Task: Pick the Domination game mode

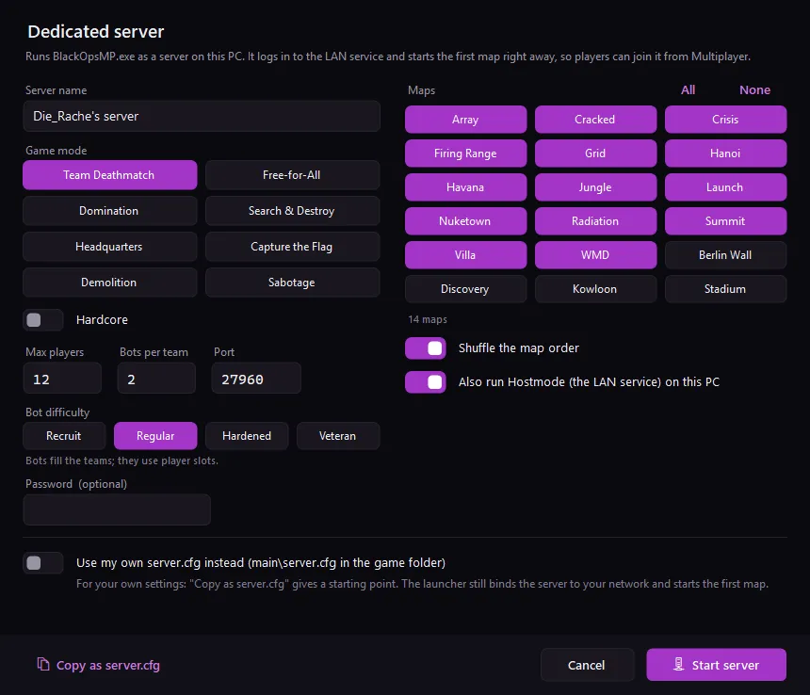Action: 109,211
